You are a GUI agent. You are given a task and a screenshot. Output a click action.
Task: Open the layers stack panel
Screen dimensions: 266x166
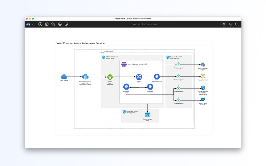point(231,24)
